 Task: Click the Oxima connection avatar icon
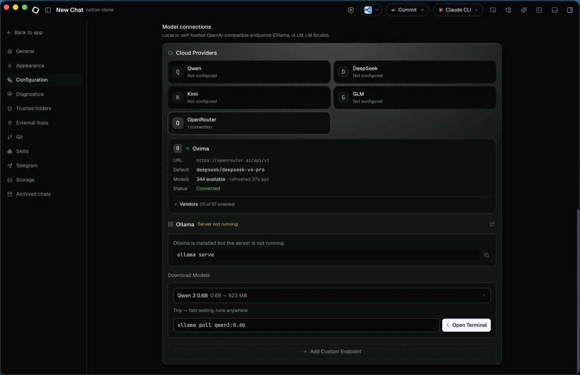177,149
